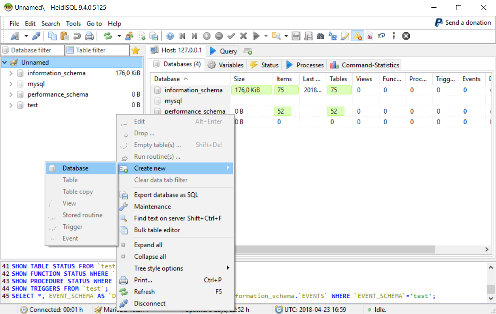496x314 pixels.
Task: Open the load file dropdown arrow
Action: click(x=286, y=36)
